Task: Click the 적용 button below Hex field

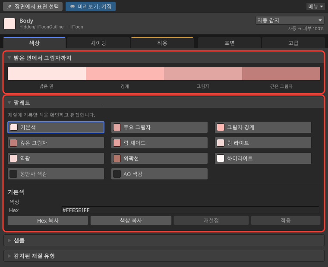Action: (x=286, y=220)
